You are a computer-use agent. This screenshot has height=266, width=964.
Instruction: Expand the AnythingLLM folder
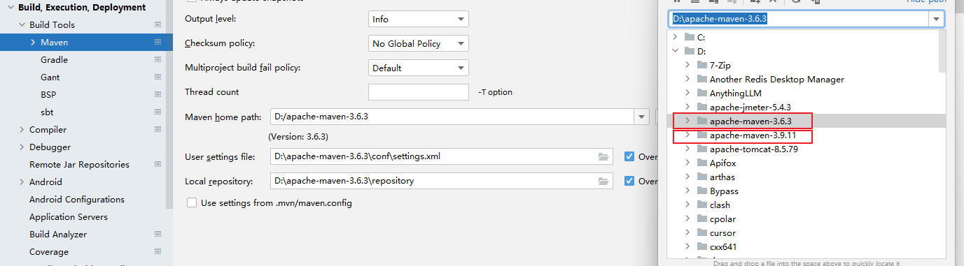point(687,93)
